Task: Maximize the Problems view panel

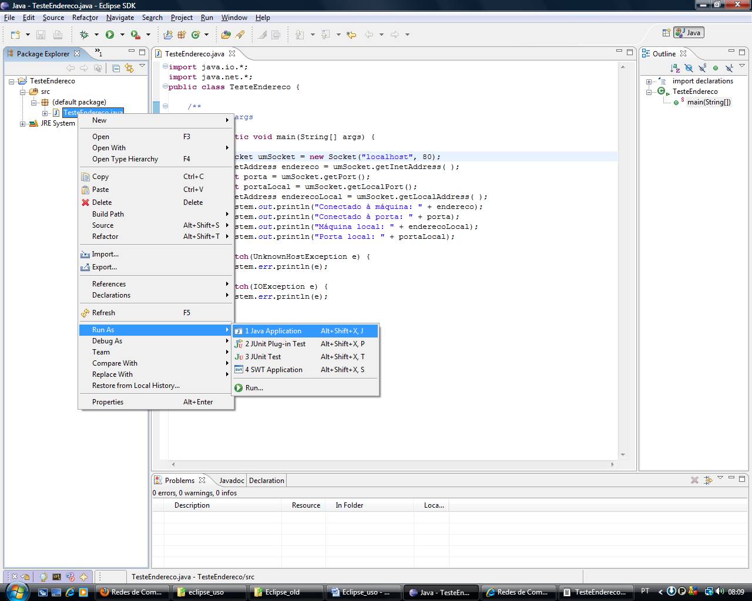Action: [742, 479]
